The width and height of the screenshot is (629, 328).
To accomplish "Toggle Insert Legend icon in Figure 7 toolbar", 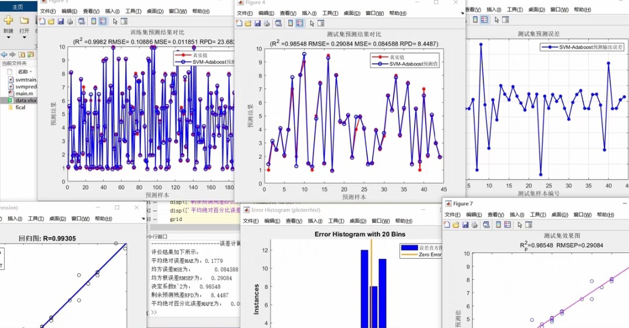I will click(507, 224).
